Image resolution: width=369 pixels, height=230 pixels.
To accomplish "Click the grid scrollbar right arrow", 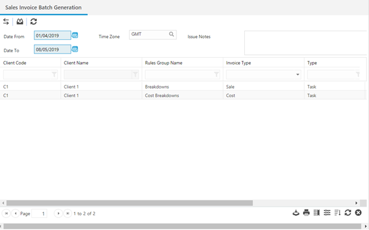I will pos(356,203).
